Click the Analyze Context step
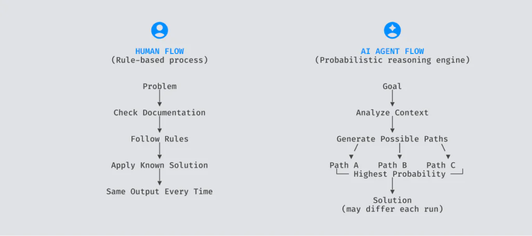Screen dimensions: 532x236 click(x=392, y=113)
